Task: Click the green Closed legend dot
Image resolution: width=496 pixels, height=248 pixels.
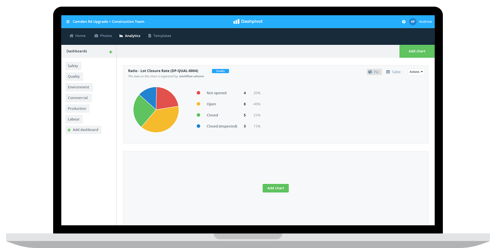Action: pos(198,115)
